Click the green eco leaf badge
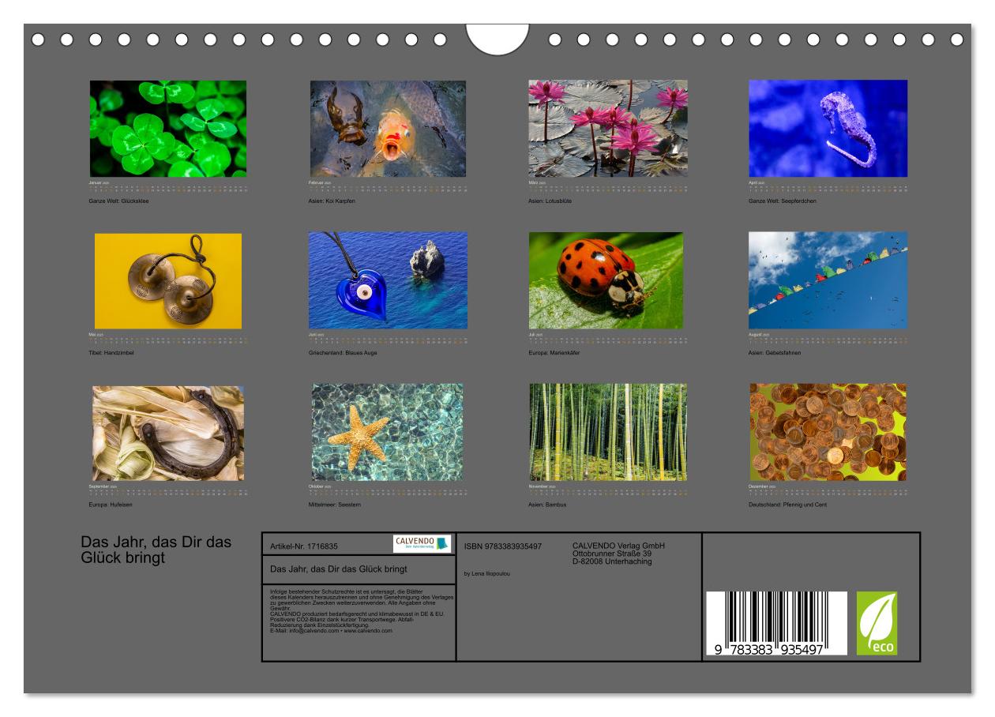Viewport: 995px width, 717px height. [877, 623]
